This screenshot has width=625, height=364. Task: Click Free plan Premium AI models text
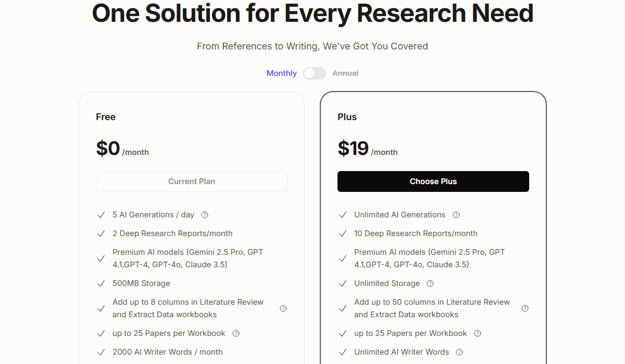(188, 258)
